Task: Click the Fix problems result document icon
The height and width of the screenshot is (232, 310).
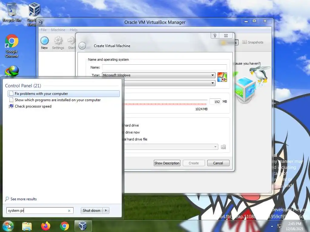Action: point(11,94)
